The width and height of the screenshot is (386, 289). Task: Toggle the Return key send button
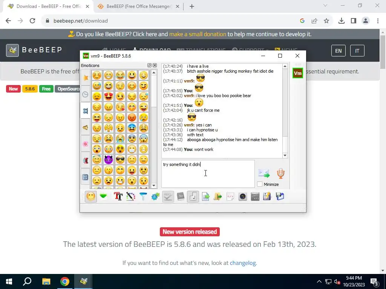193,196
